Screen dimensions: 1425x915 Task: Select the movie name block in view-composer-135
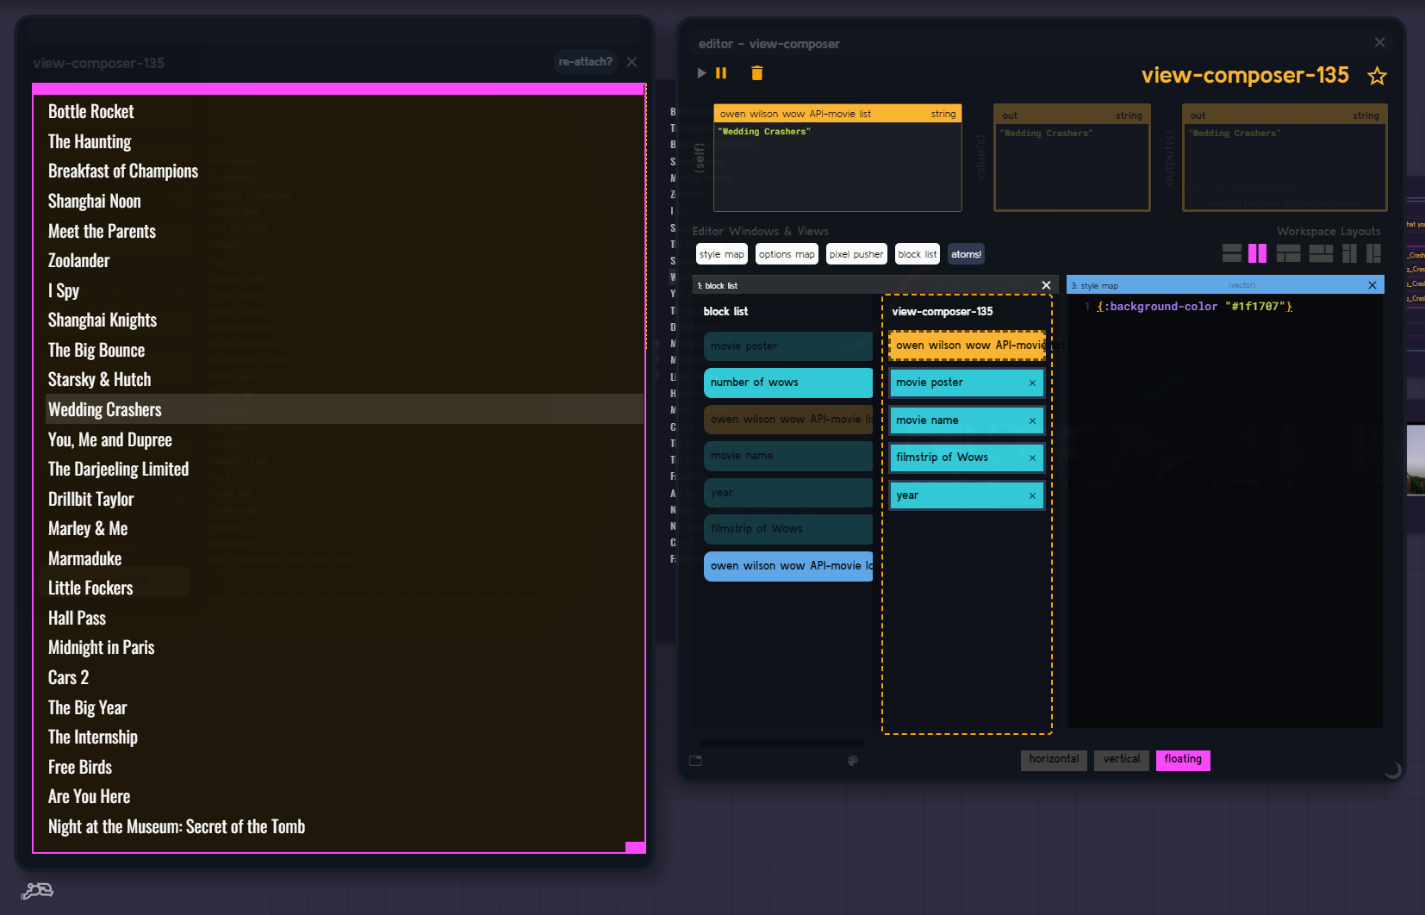click(967, 420)
